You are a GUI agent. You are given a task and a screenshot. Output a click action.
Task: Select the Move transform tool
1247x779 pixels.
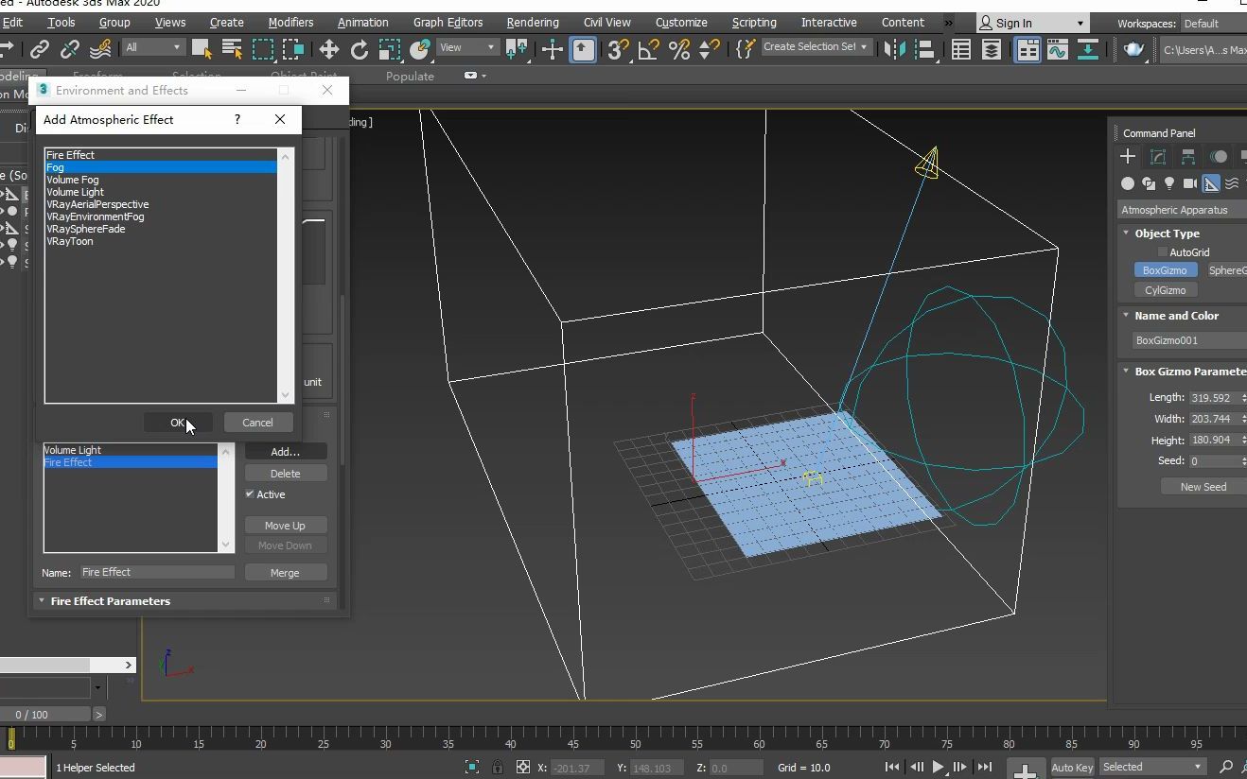coord(329,49)
